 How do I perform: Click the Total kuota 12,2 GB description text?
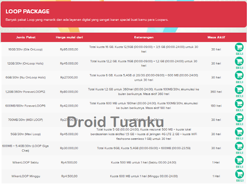(144, 63)
